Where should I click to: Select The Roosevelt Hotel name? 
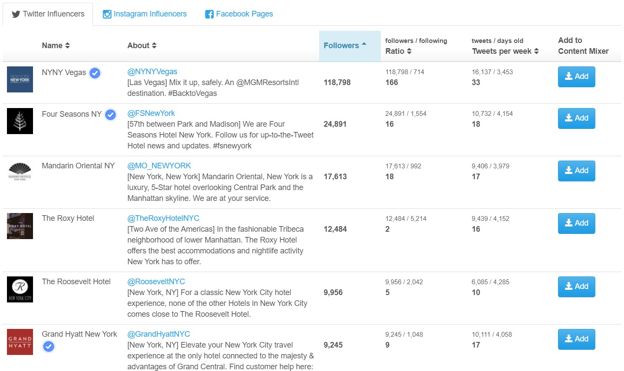point(76,282)
